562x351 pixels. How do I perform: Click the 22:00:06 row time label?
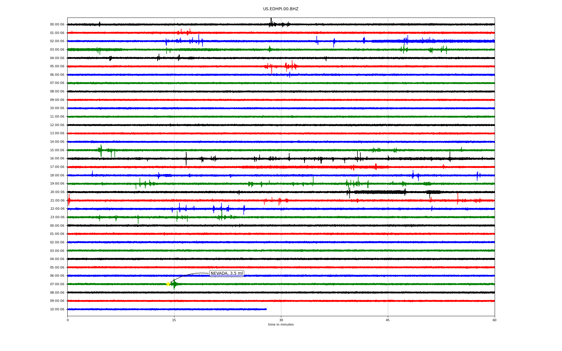pyautogui.click(x=57, y=209)
